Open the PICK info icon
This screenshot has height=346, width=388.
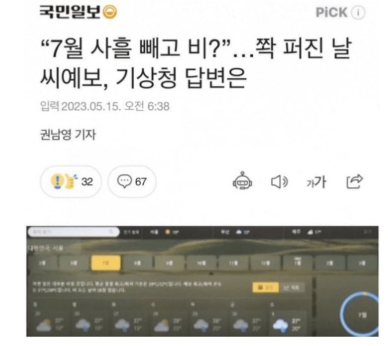point(358,12)
